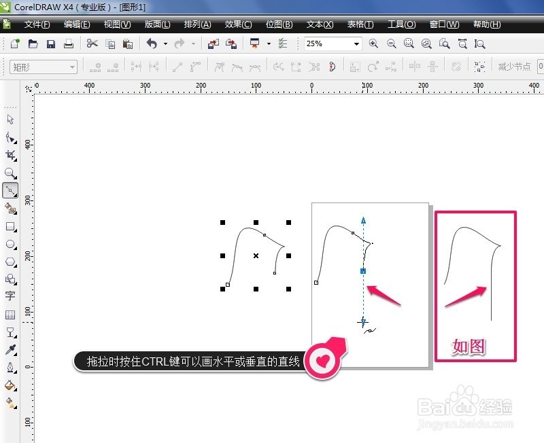Select the Text tool (字)

tap(10, 296)
